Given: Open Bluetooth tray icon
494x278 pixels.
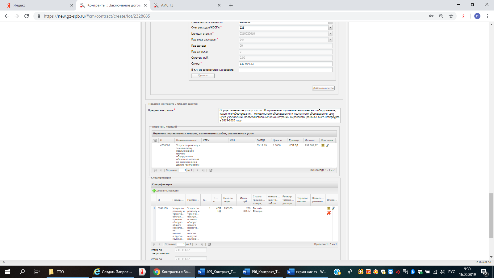Looking at the screenshot, I should tap(413, 272).
